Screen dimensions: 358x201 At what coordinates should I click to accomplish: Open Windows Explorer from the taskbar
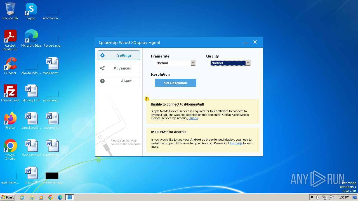click(32, 197)
